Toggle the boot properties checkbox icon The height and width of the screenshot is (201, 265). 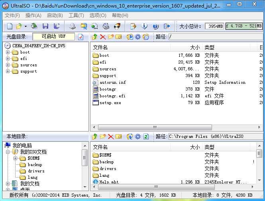pyautogui.click(x=80, y=37)
